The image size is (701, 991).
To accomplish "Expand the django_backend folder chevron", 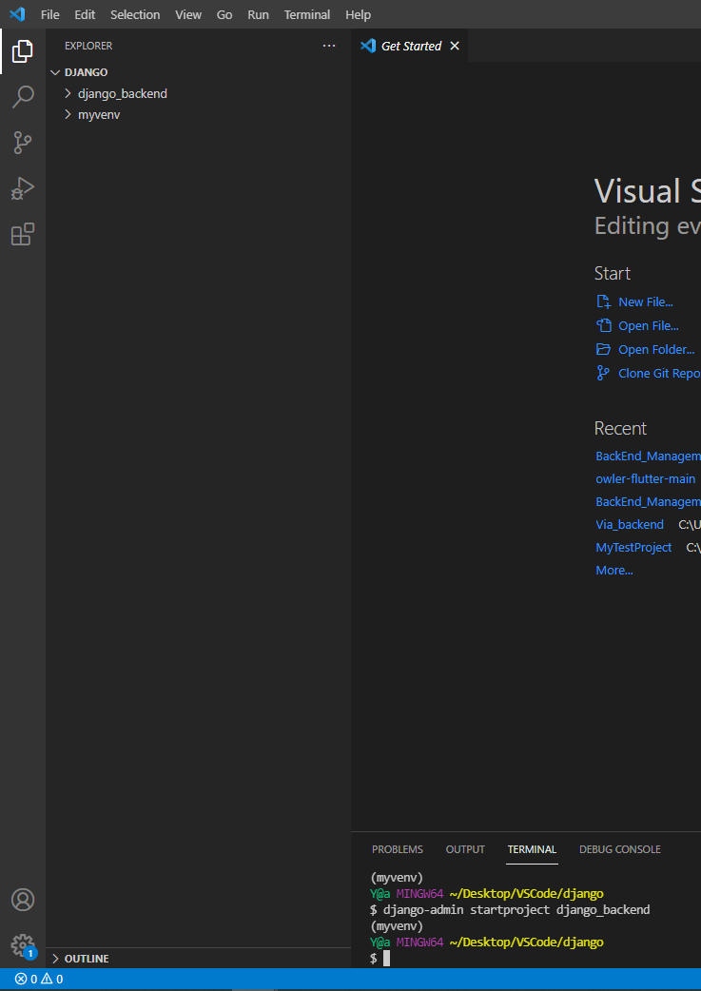I will coord(68,93).
